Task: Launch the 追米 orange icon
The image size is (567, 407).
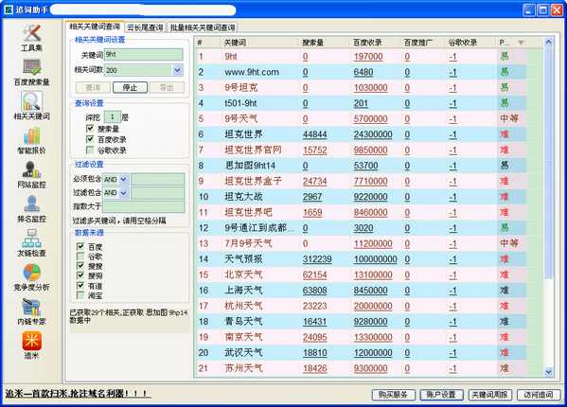Action: coord(32,341)
